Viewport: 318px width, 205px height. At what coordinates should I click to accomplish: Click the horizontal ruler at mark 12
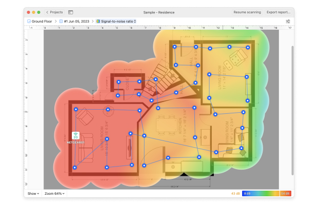click(x=218, y=28)
